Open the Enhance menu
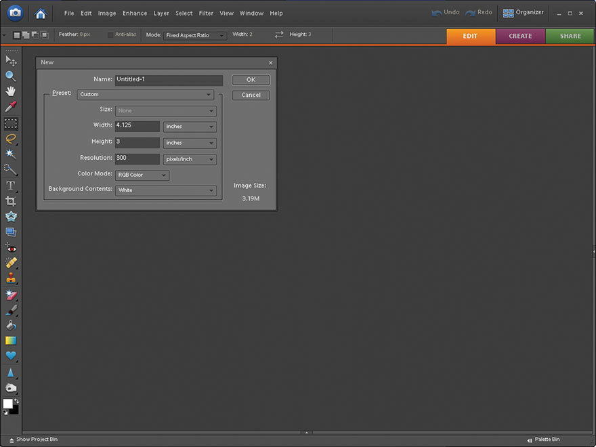The image size is (596, 447). (135, 14)
